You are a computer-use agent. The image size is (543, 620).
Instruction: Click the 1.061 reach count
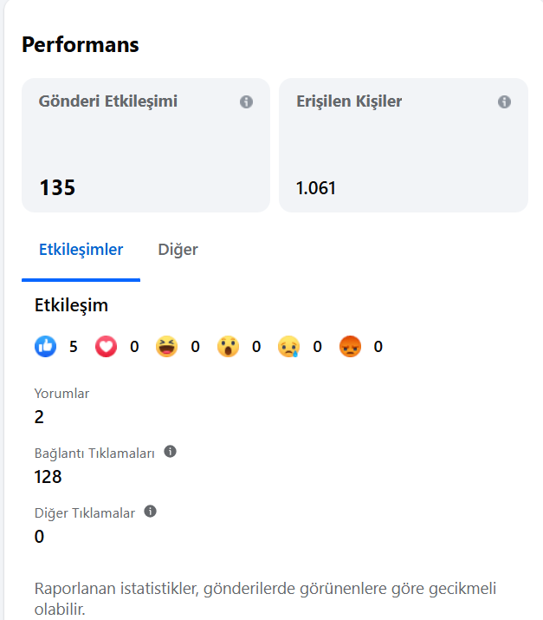click(316, 188)
